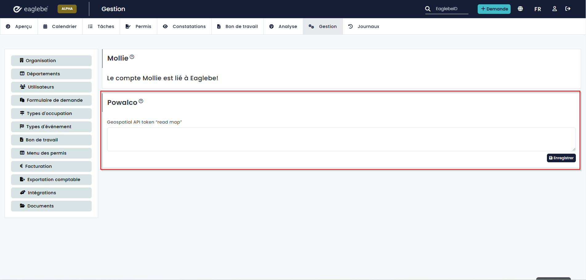The width and height of the screenshot is (586, 280).
Task: Open the Bon de travail tab
Action: pyautogui.click(x=238, y=26)
